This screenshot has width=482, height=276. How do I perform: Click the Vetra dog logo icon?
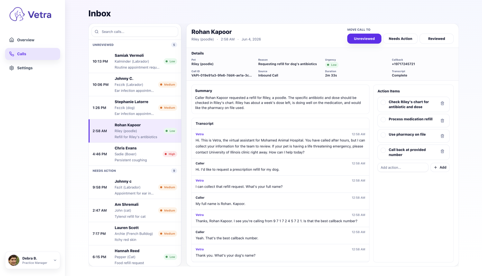click(x=17, y=14)
